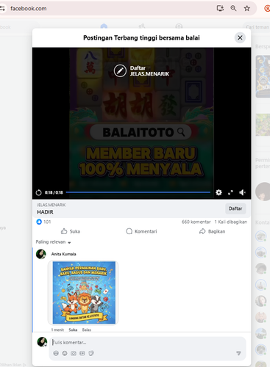Click your avatar beside the comment box

click(42, 342)
